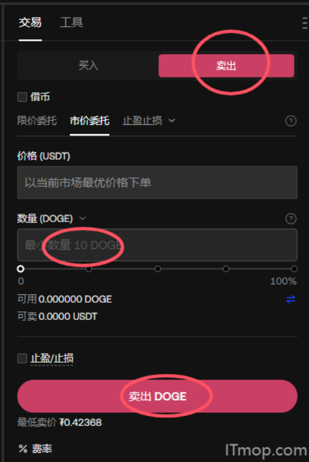Select the 市价委托 order tab

pos(89,120)
